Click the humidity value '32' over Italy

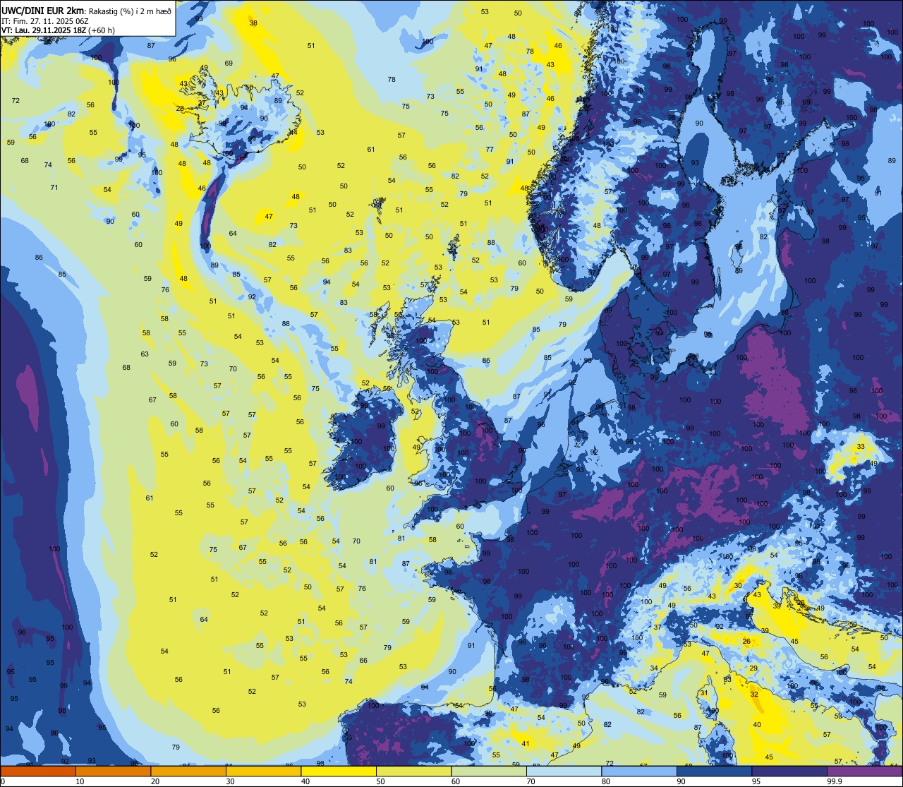(x=754, y=695)
